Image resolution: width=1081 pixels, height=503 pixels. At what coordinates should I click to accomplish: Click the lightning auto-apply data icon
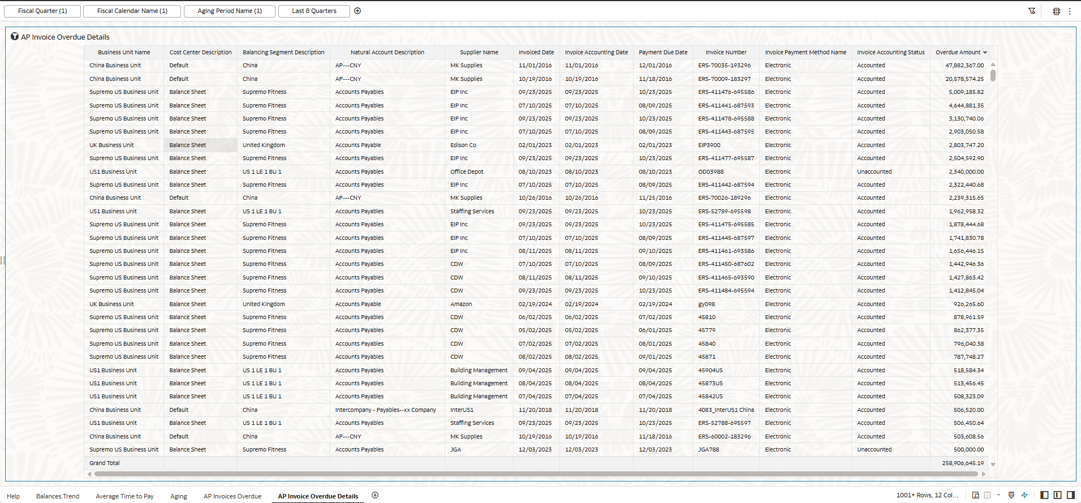1024,495
